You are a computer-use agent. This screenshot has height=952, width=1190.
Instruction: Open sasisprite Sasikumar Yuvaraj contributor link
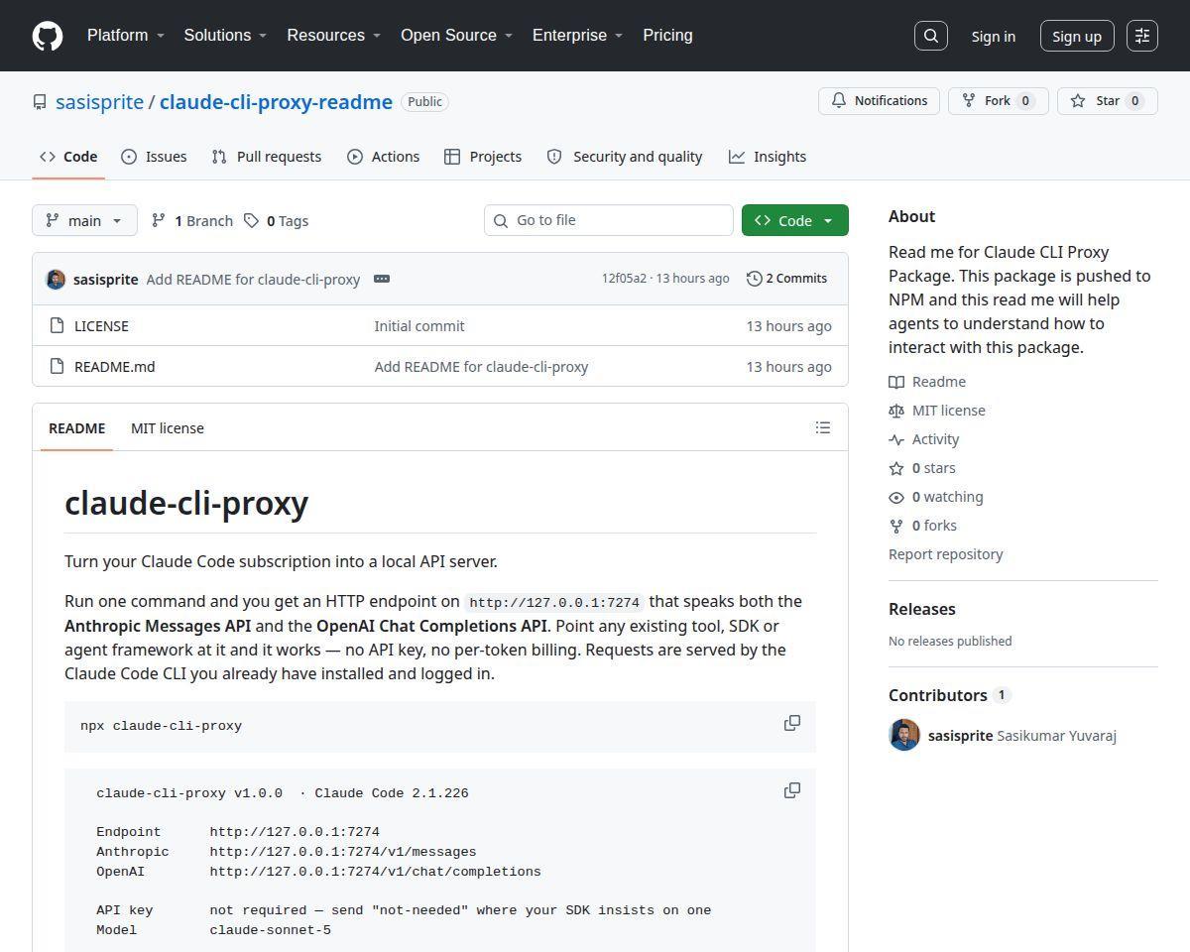(1022, 736)
